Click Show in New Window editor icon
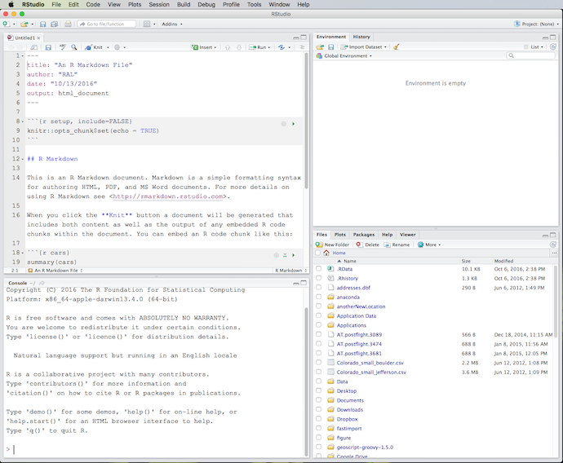Image resolution: width=563 pixels, height=463 pixels. [34, 47]
